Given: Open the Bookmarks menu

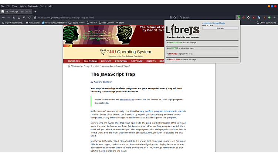Looking at the screenshot, I should click(x=33, y=6).
